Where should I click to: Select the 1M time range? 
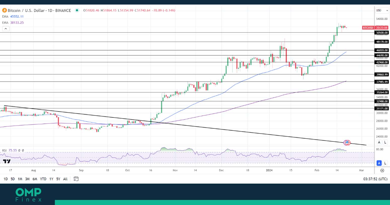(20, 179)
